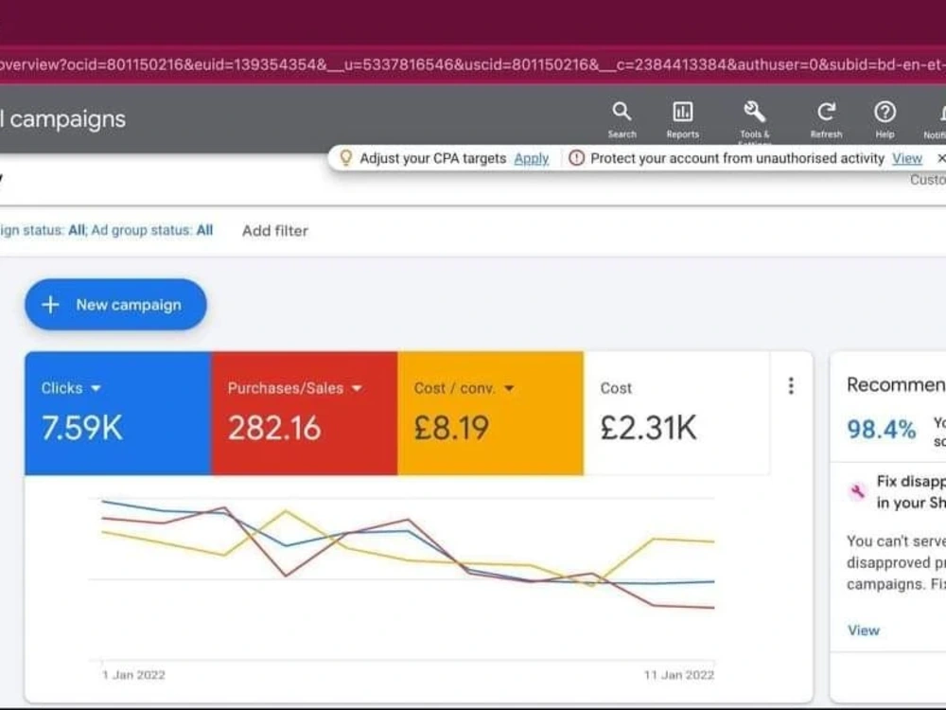Screen dimensions: 946x710
Task: Click Apply for CPA targets suggestion
Action: point(532,158)
